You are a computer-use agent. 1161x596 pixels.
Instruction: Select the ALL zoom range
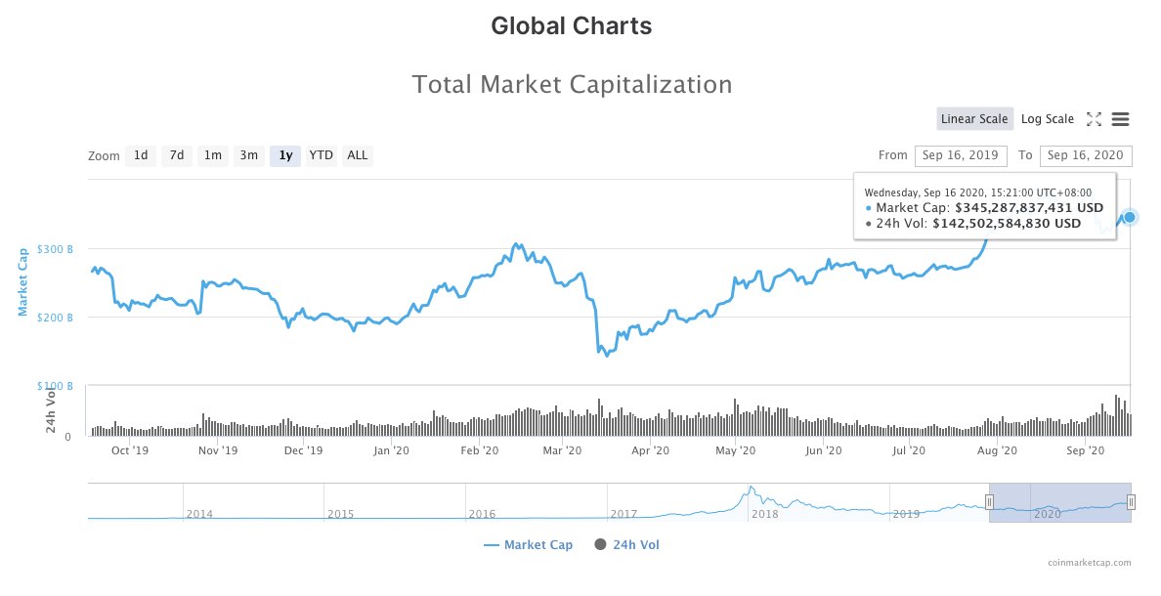(358, 155)
